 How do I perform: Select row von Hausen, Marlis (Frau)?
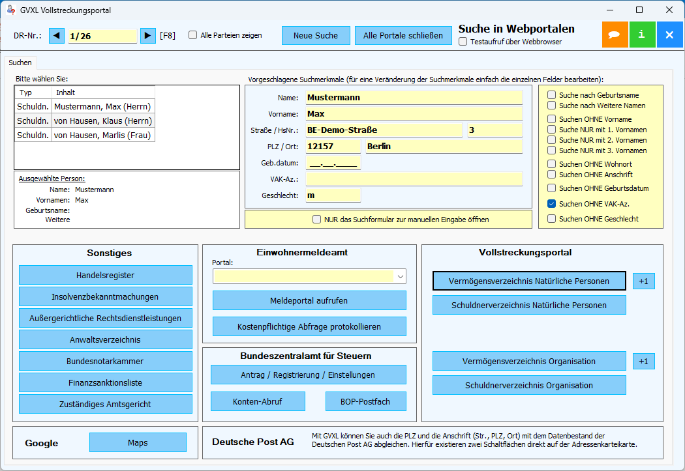pyautogui.click(x=85, y=136)
